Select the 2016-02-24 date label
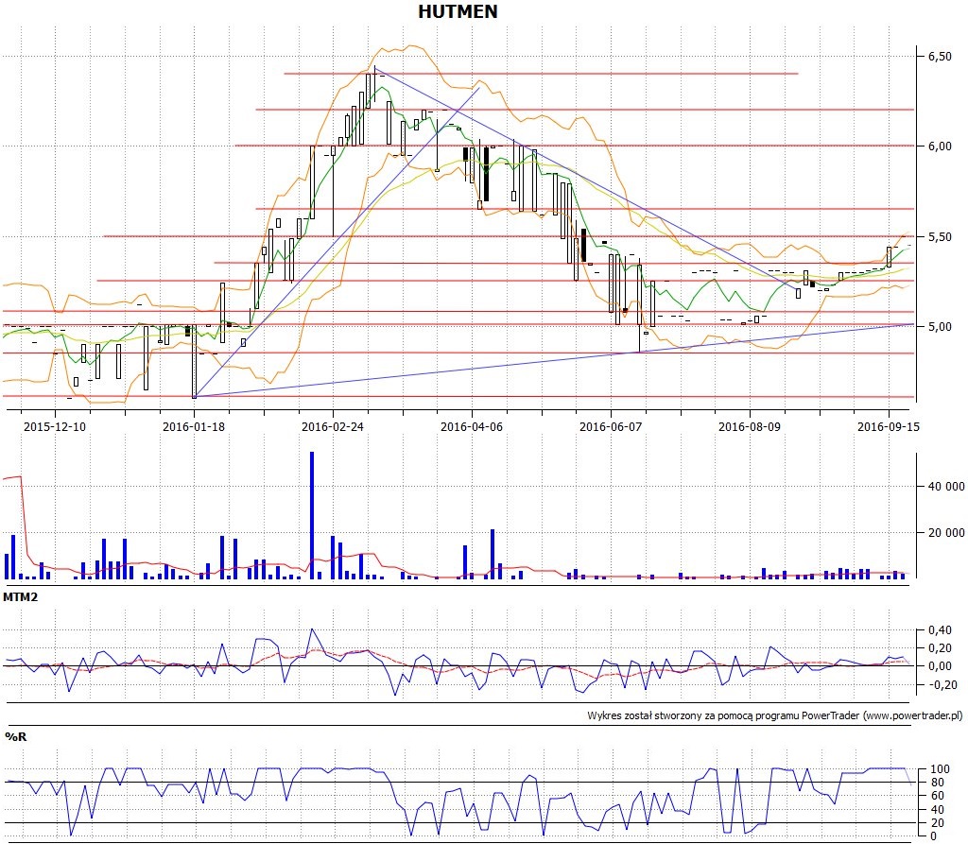Viewport: 968px width, 844px height. pyautogui.click(x=333, y=426)
